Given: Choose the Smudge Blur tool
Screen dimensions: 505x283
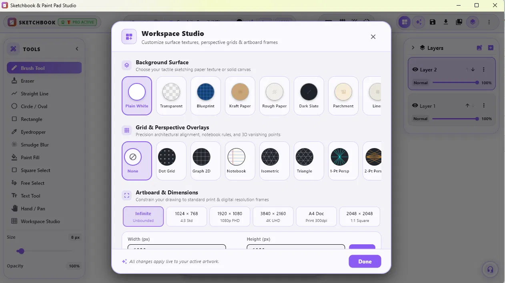Looking at the screenshot, I should (x=44, y=144).
